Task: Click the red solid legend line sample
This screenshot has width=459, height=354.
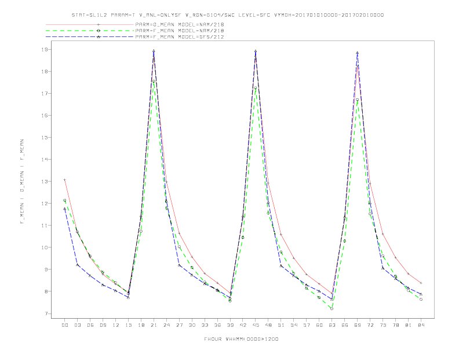Action: tap(90, 24)
